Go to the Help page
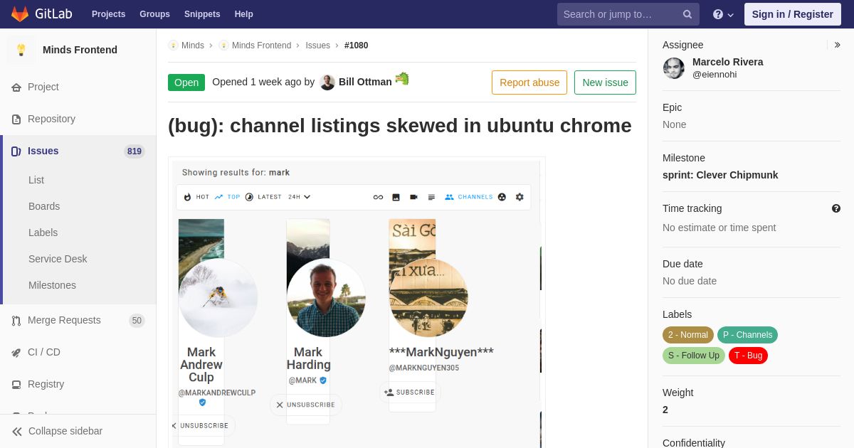The width and height of the screenshot is (854, 448). tap(244, 14)
